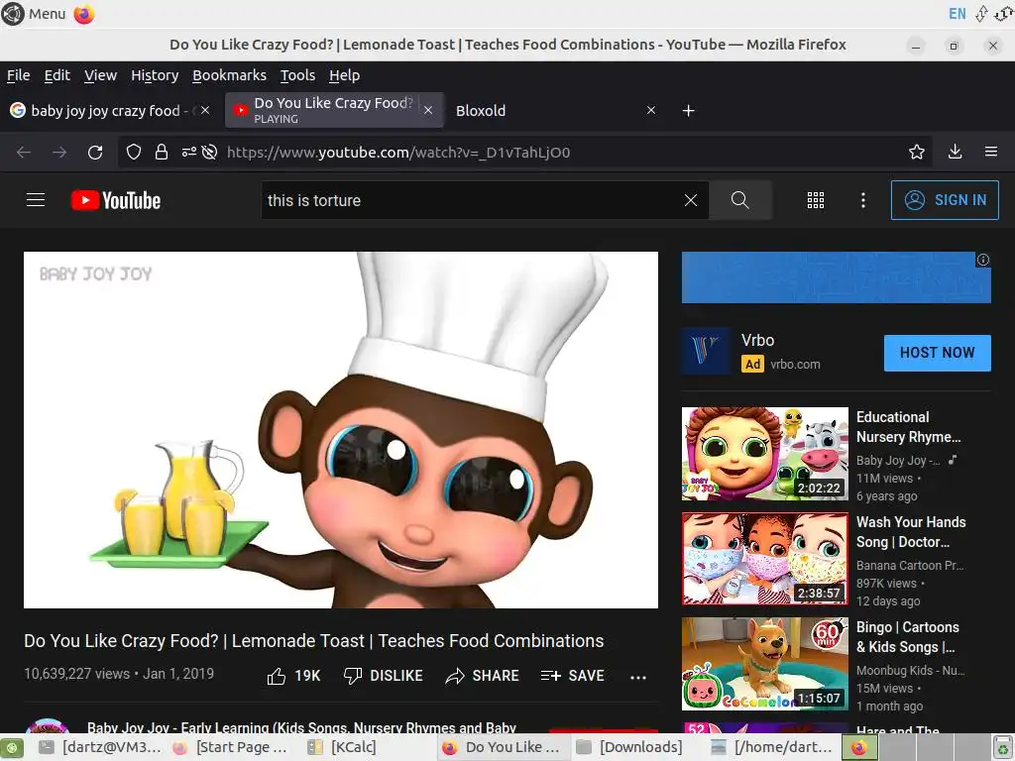Open the Firefox application hamburger menu
The height and width of the screenshot is (761, 1015).
pos(991,152)
